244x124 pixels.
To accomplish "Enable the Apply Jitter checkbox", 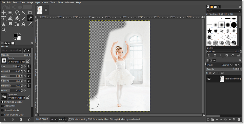I will click(x=2, y=106).
